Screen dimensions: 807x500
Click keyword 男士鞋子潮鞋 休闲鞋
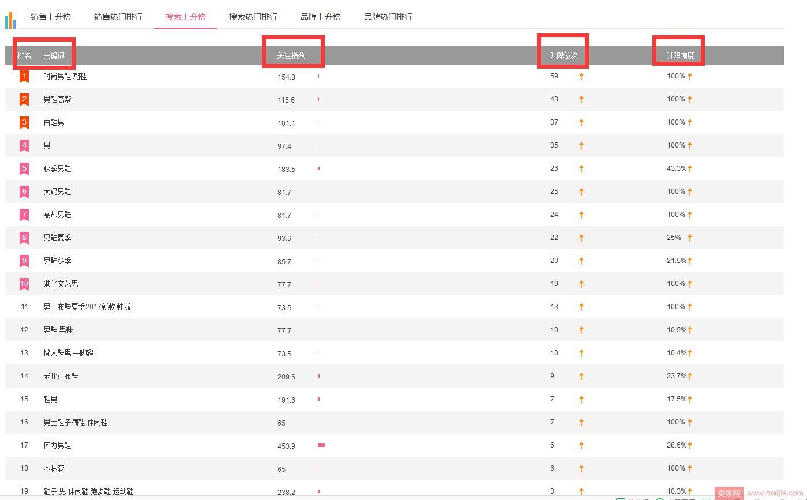tap(76, 422)
